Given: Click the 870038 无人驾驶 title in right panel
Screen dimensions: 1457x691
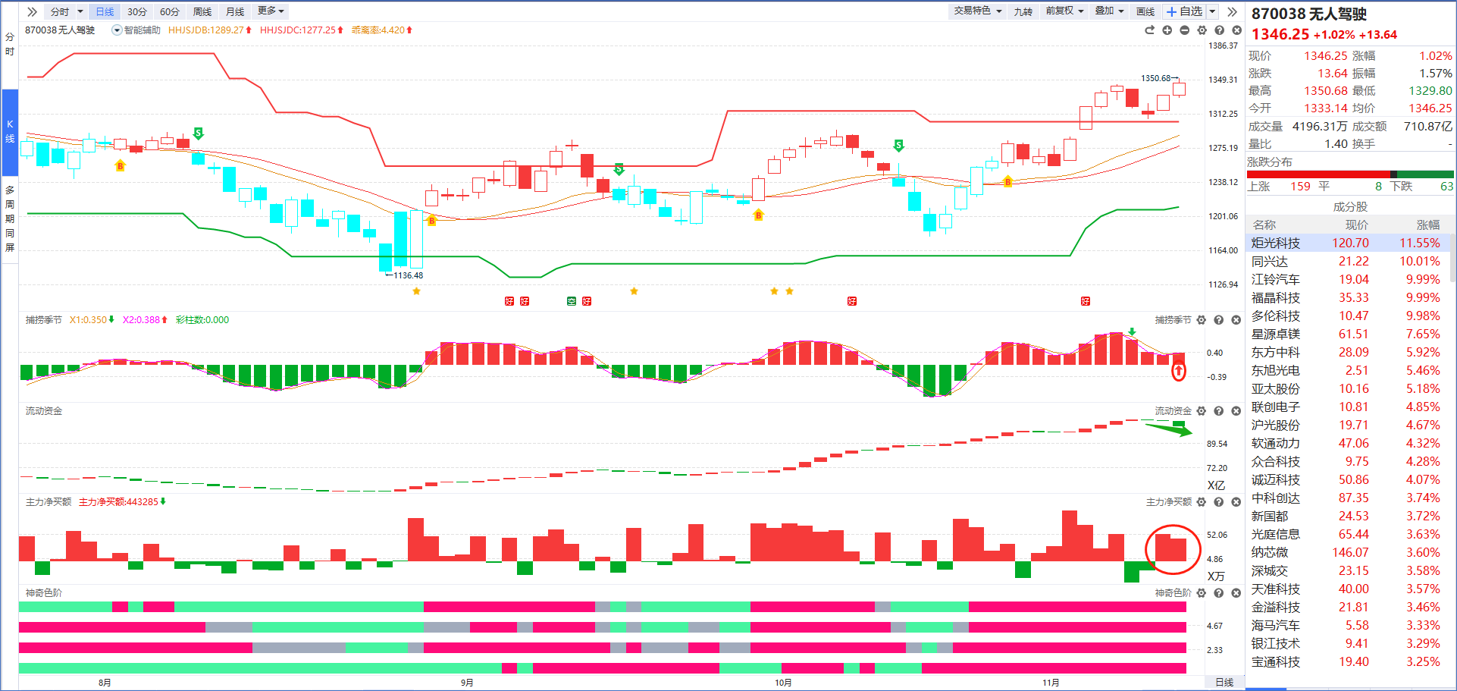Looking at the screenshot, I should click(x=1309, y=14).
